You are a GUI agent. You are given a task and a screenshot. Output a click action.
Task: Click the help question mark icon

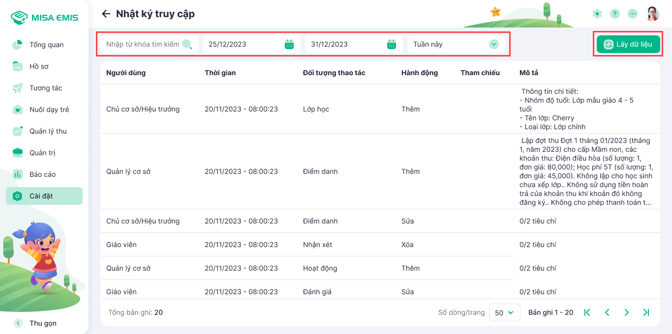[x=615, y=14]
